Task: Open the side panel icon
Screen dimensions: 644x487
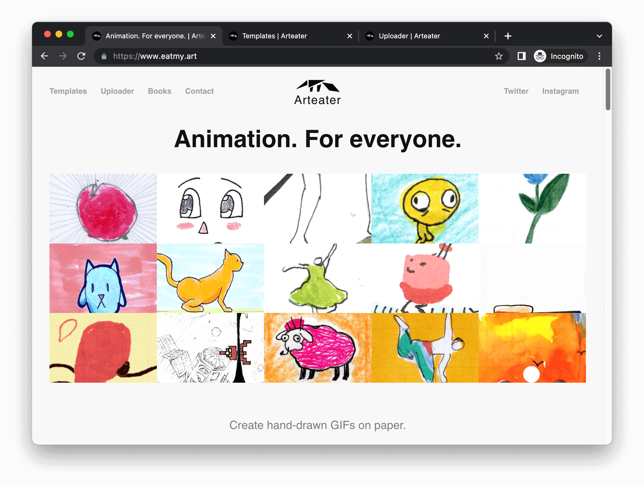Action: point(521,56)
